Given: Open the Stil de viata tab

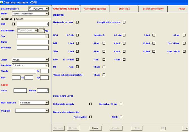Looking at the screenshot, I should pos(124,9).
